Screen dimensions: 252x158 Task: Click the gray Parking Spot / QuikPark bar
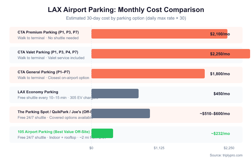tap(121, 113)
